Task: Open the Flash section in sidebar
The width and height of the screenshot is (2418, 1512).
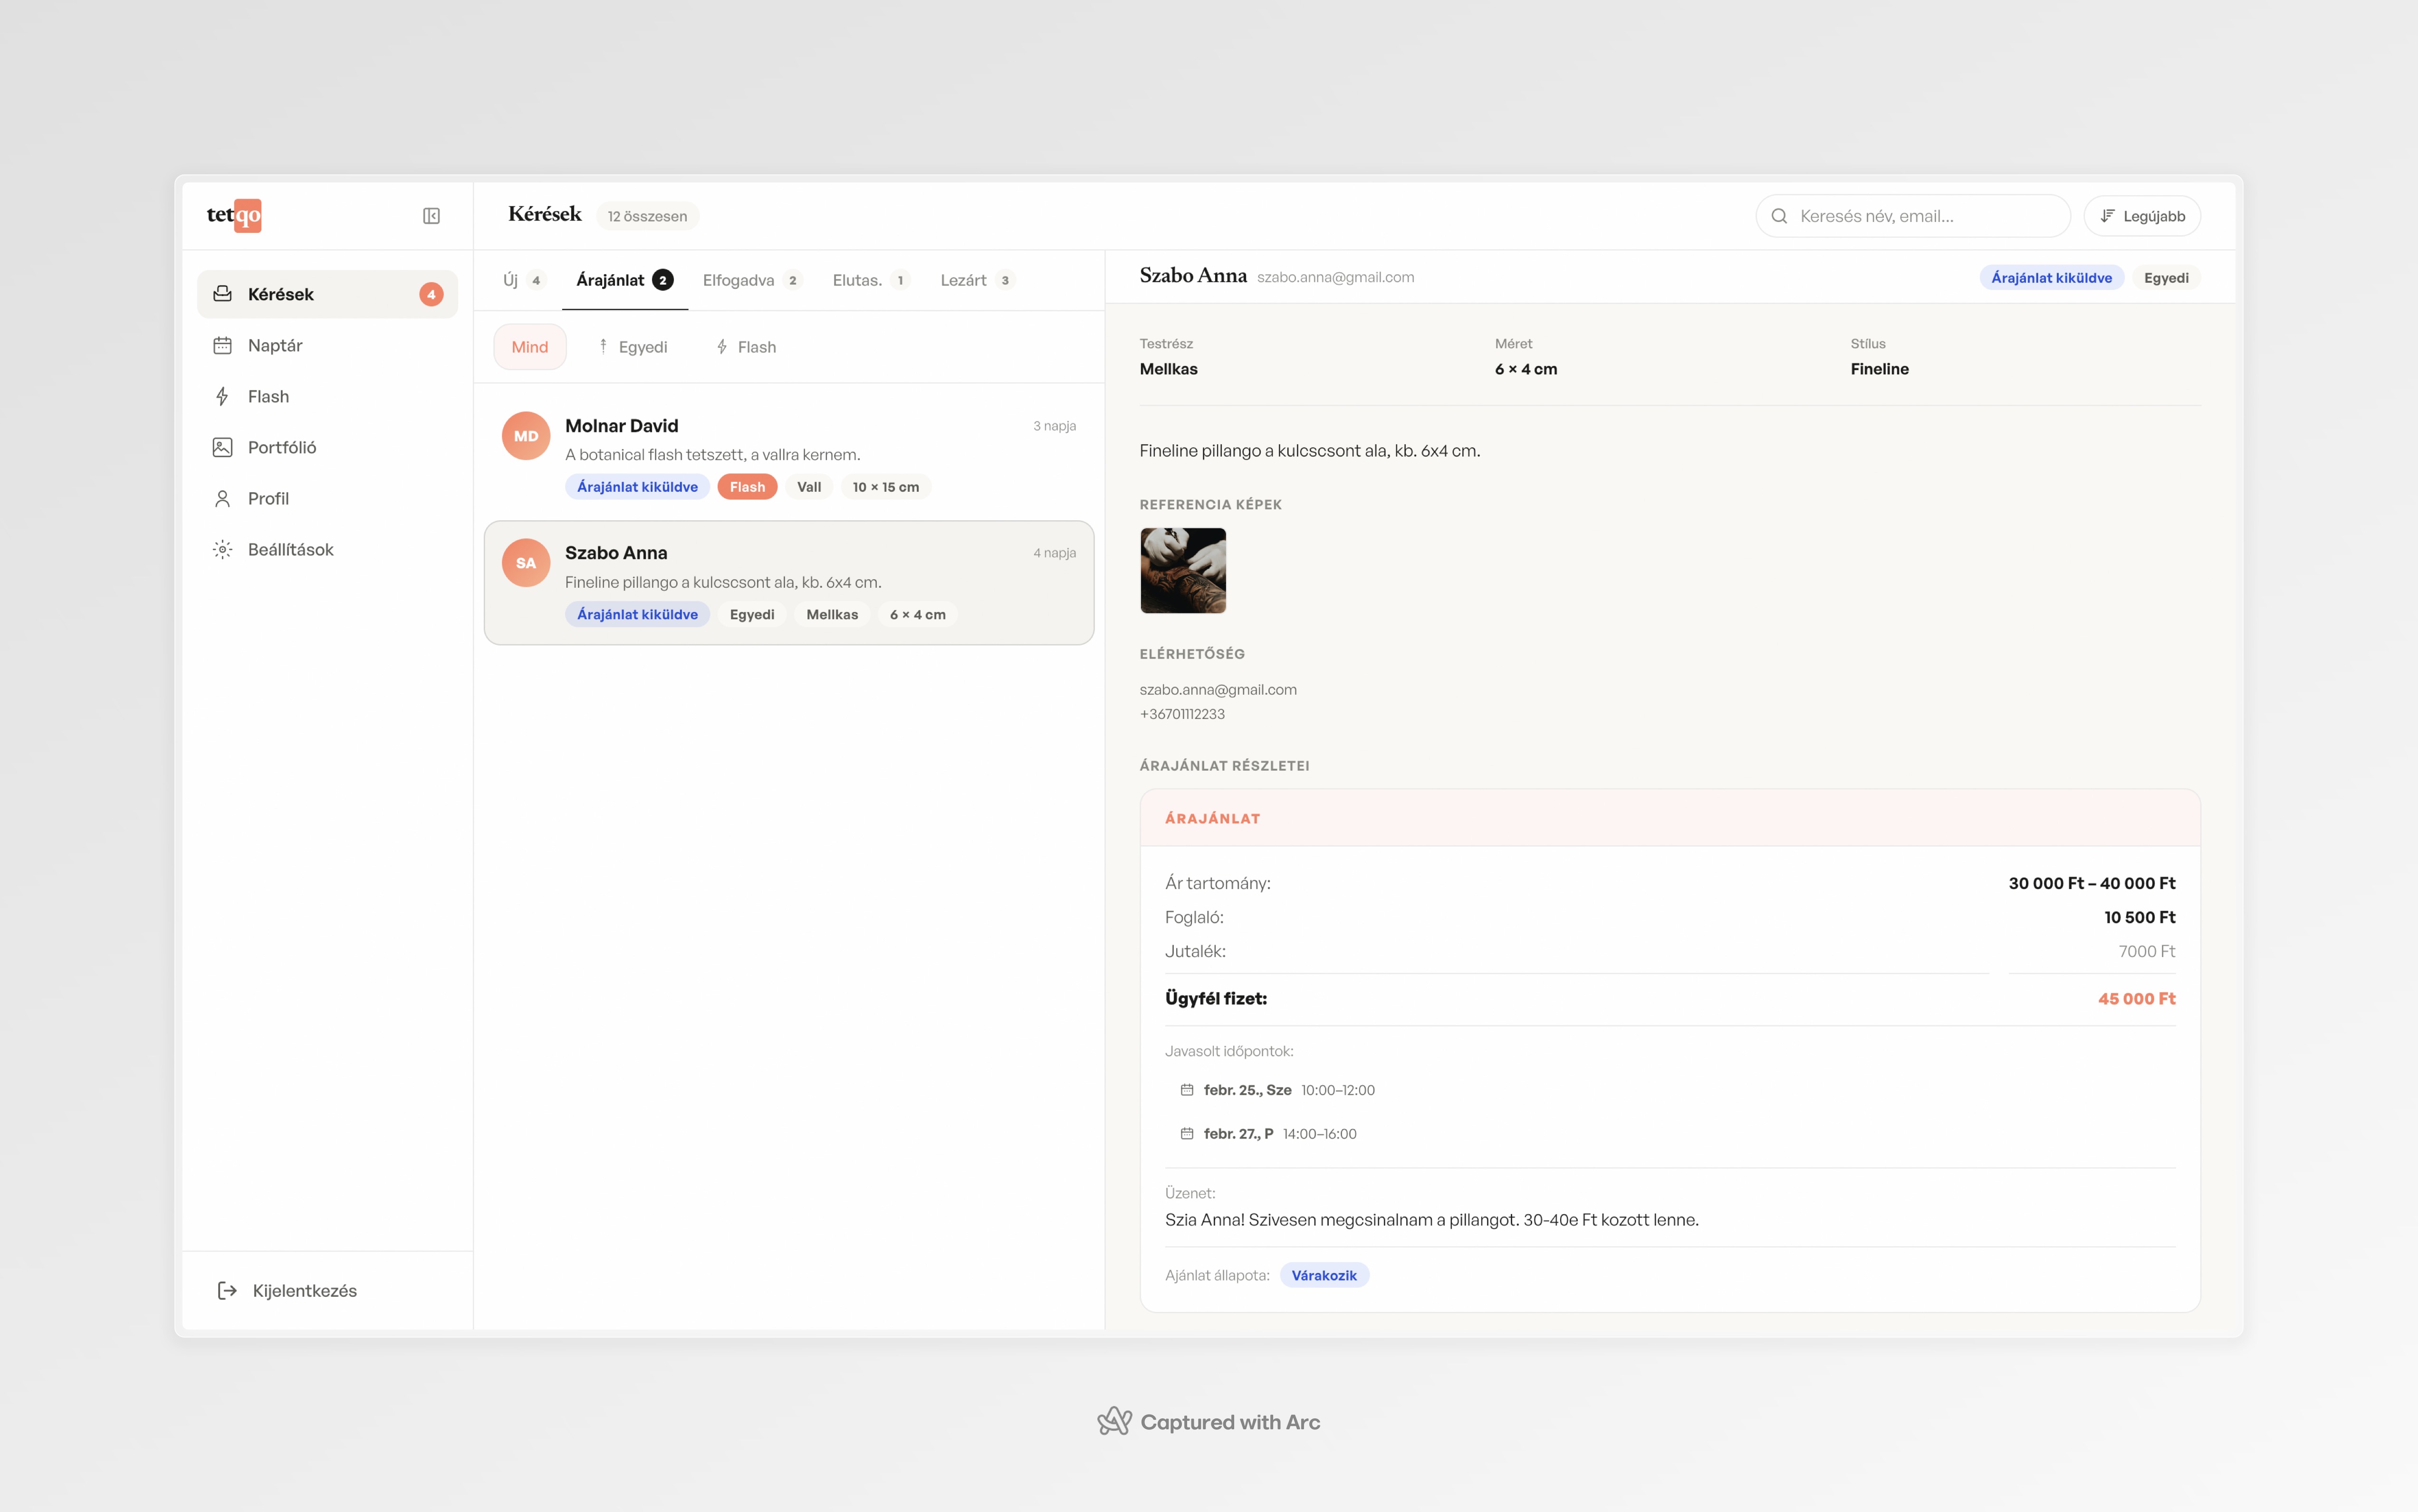Action: (268, 396)
